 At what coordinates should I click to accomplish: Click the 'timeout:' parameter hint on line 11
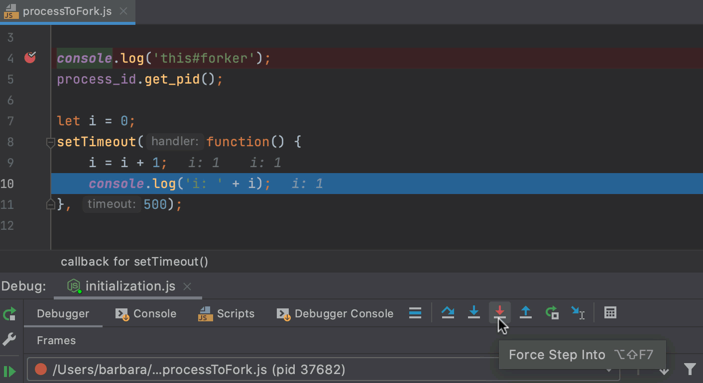tap(112, 204)
